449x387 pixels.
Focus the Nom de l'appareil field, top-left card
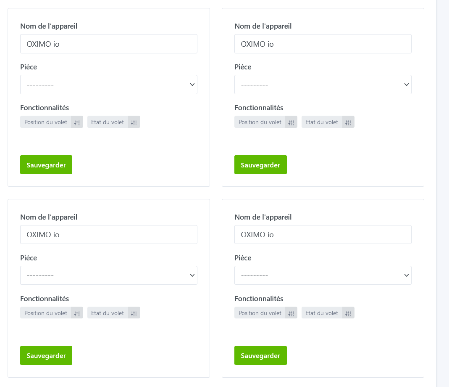(108, 44)
